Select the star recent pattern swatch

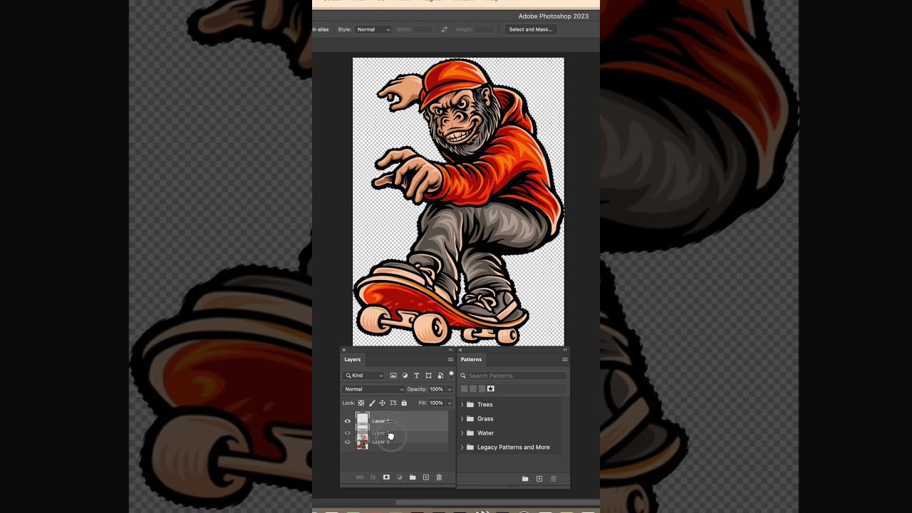coord(490,389)
